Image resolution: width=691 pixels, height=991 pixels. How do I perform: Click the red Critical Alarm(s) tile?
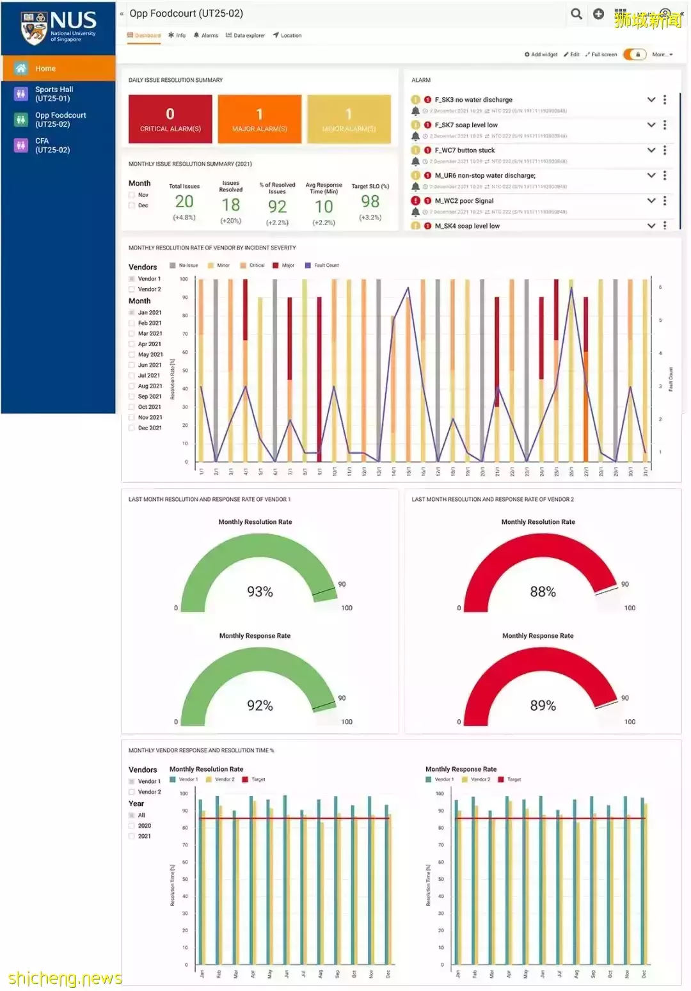(170, 119)
